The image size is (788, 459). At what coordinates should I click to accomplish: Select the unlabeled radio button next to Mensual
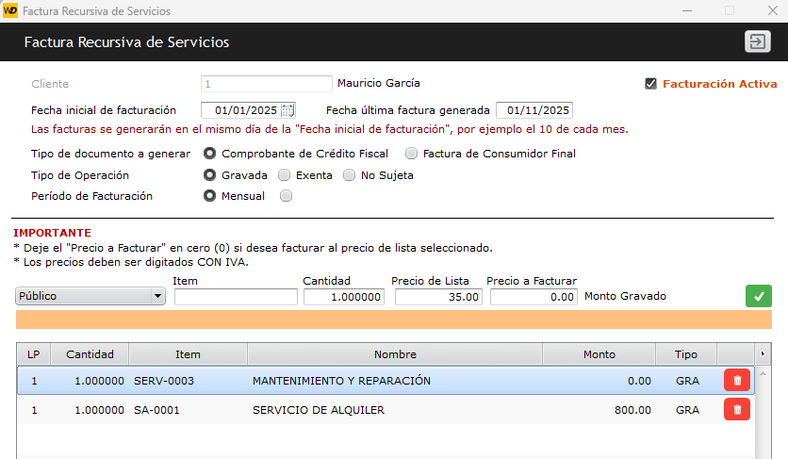(286, 195)
